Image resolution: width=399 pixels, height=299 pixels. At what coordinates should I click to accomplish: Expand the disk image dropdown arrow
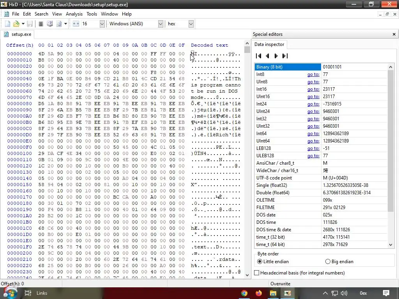click(65, 24)
